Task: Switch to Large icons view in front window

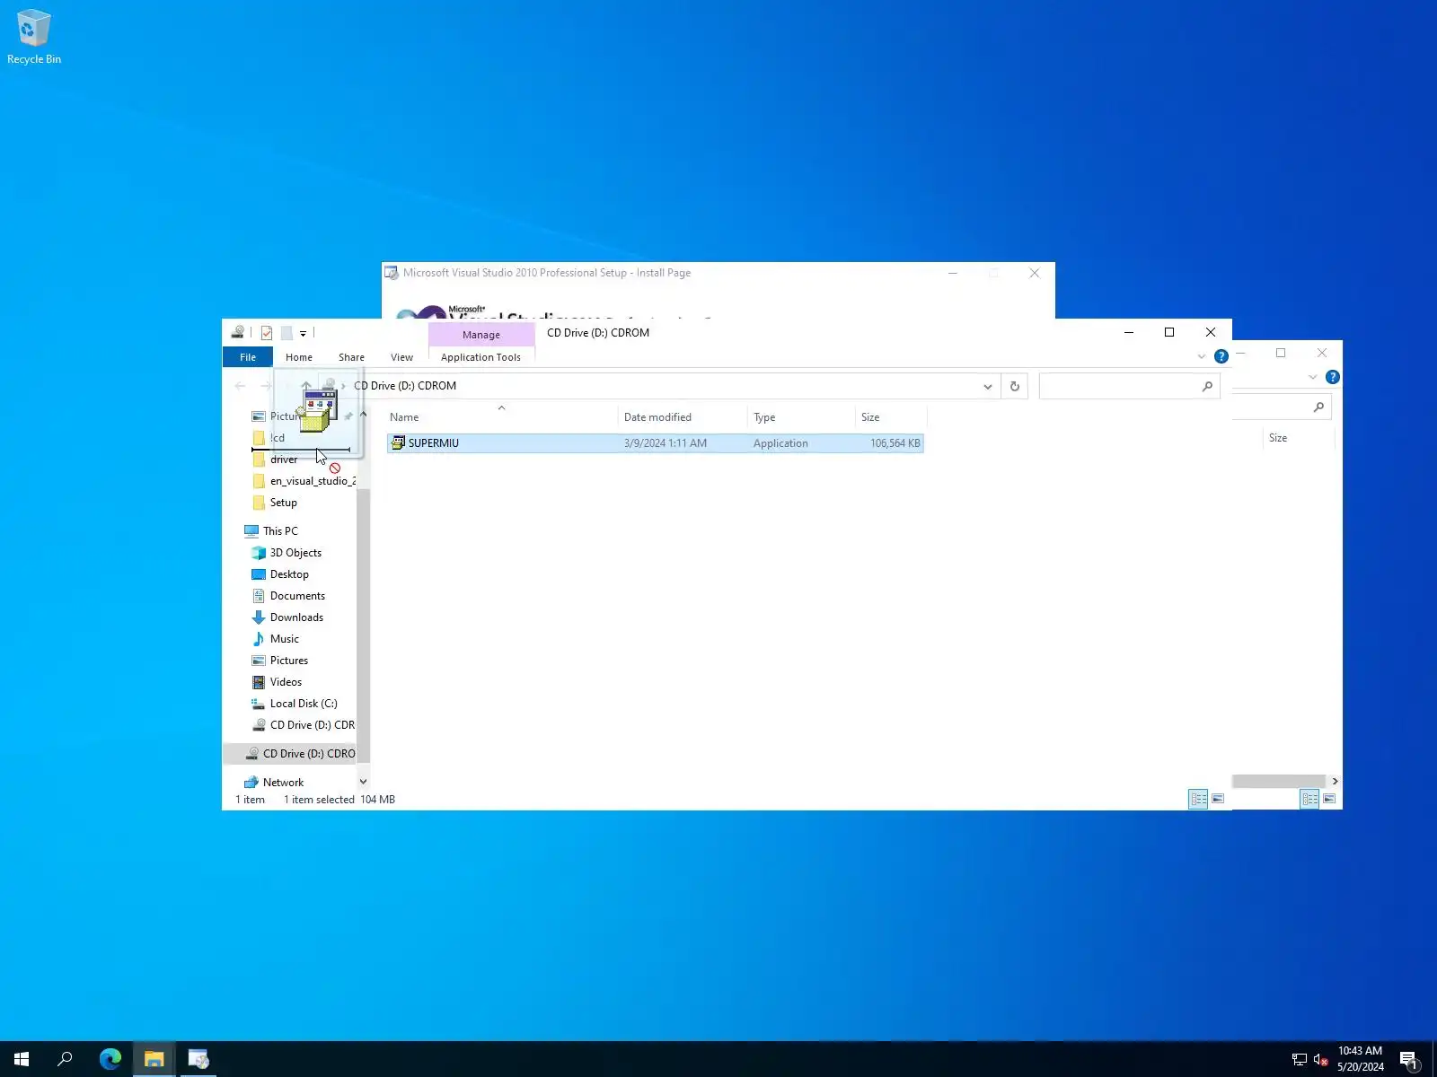Action: [x=1218, y=799]
